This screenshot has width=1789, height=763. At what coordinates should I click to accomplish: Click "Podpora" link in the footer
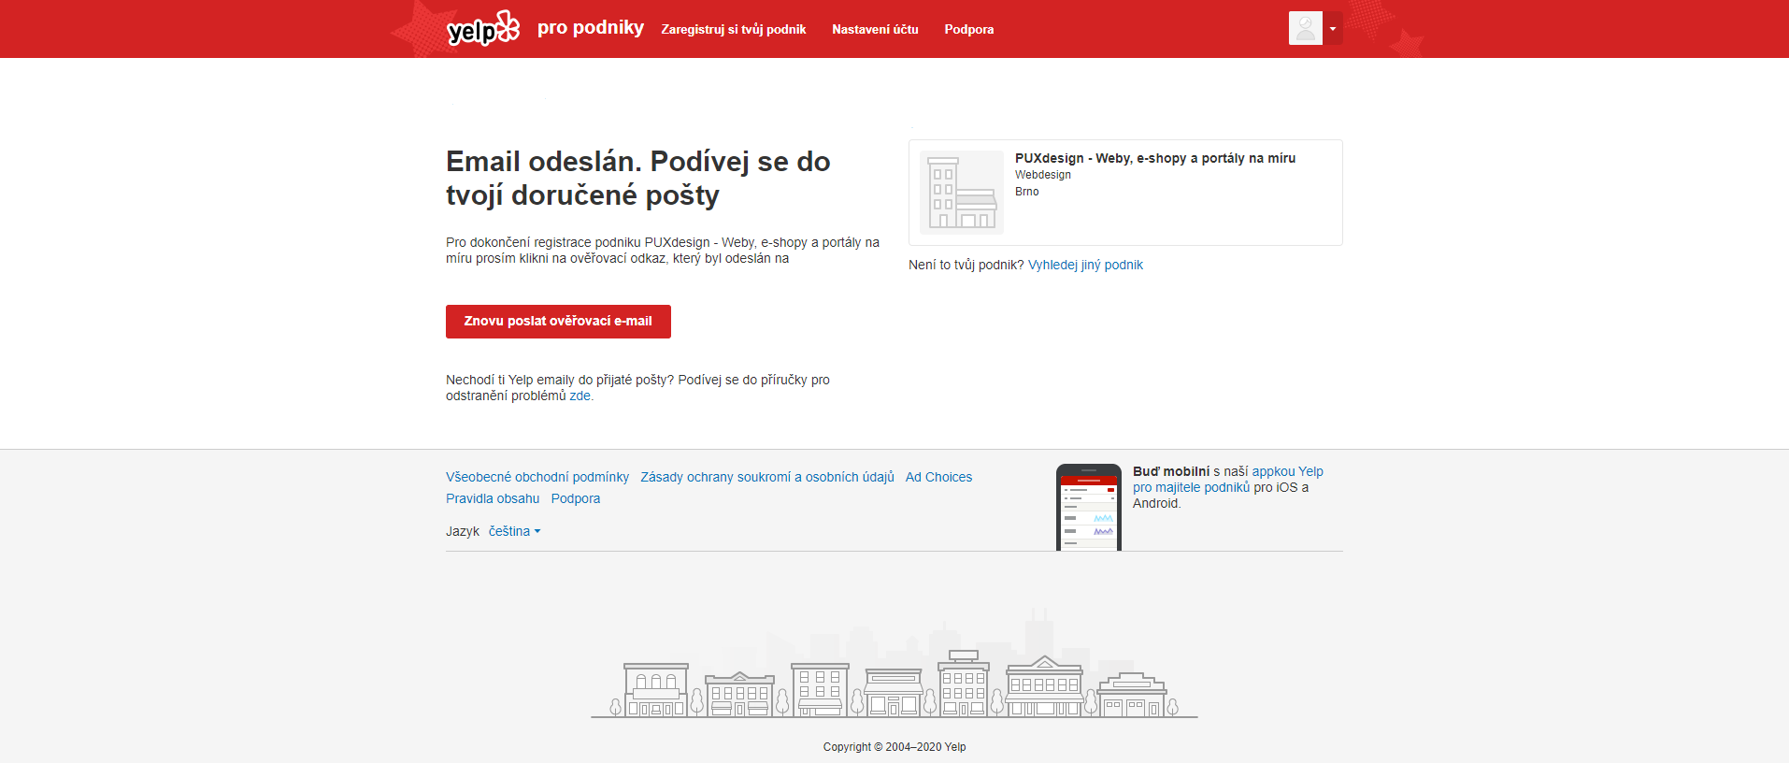click(x=576, y=499)
